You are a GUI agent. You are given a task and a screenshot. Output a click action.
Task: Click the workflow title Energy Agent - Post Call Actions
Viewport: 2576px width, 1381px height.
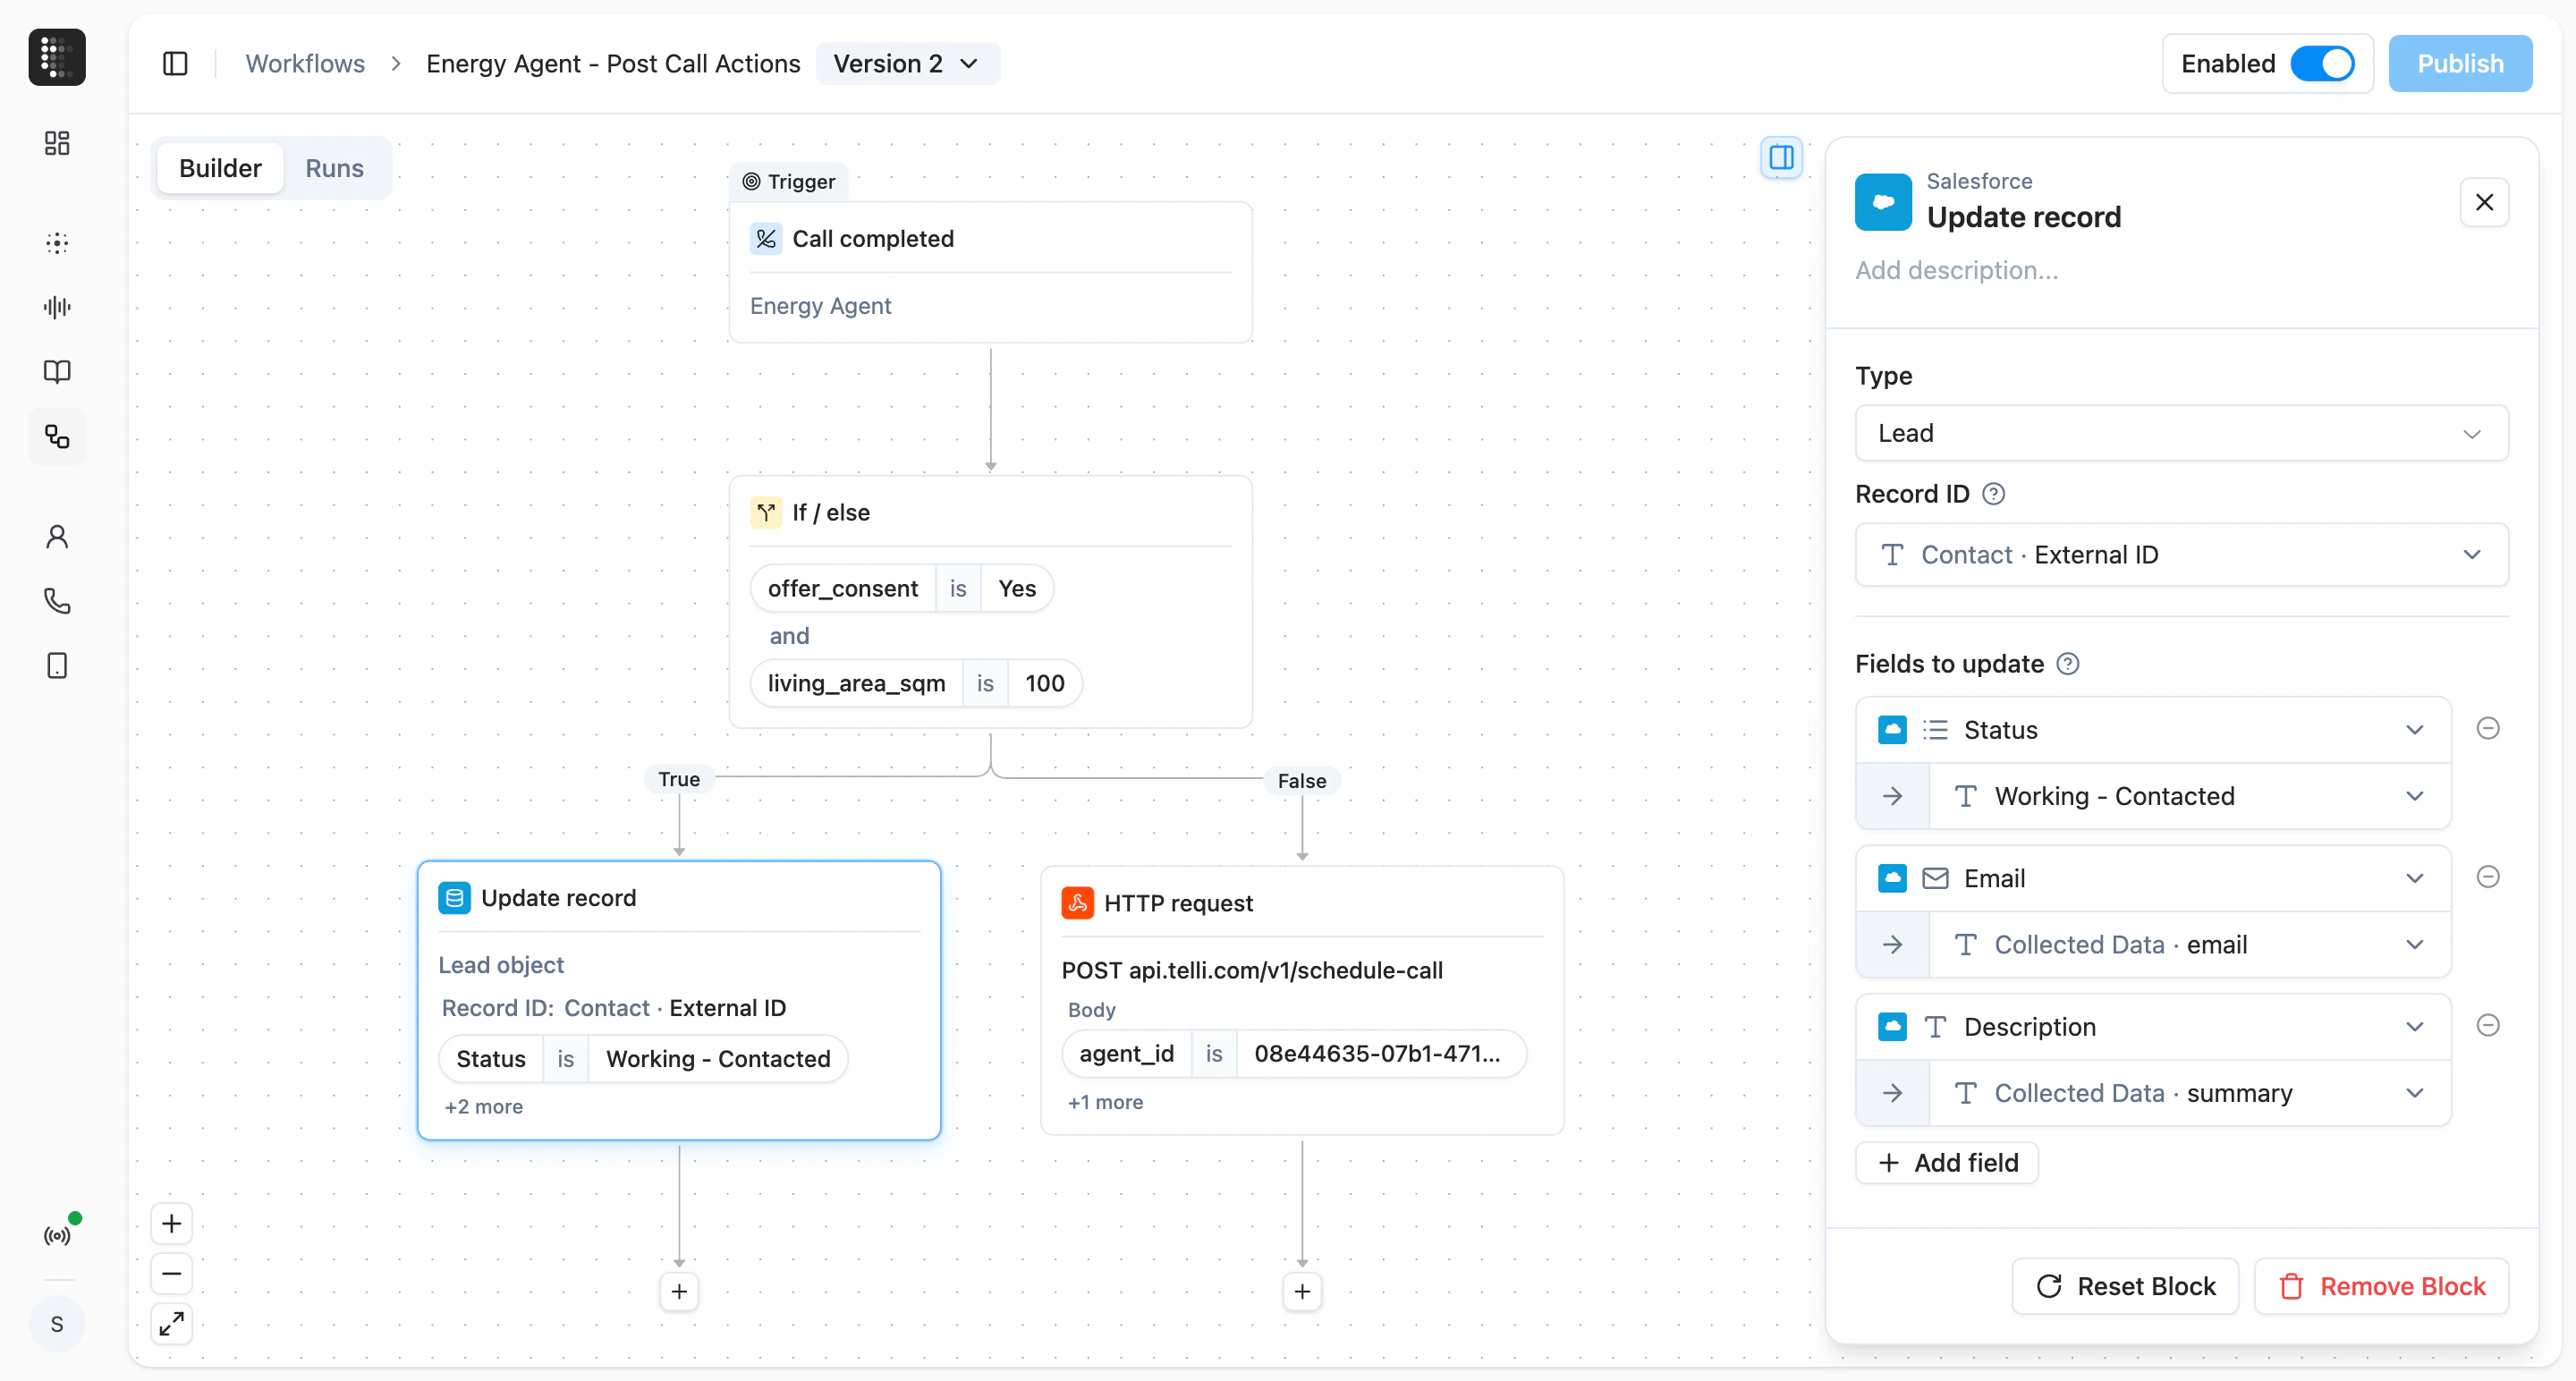[x=613, y=64]
